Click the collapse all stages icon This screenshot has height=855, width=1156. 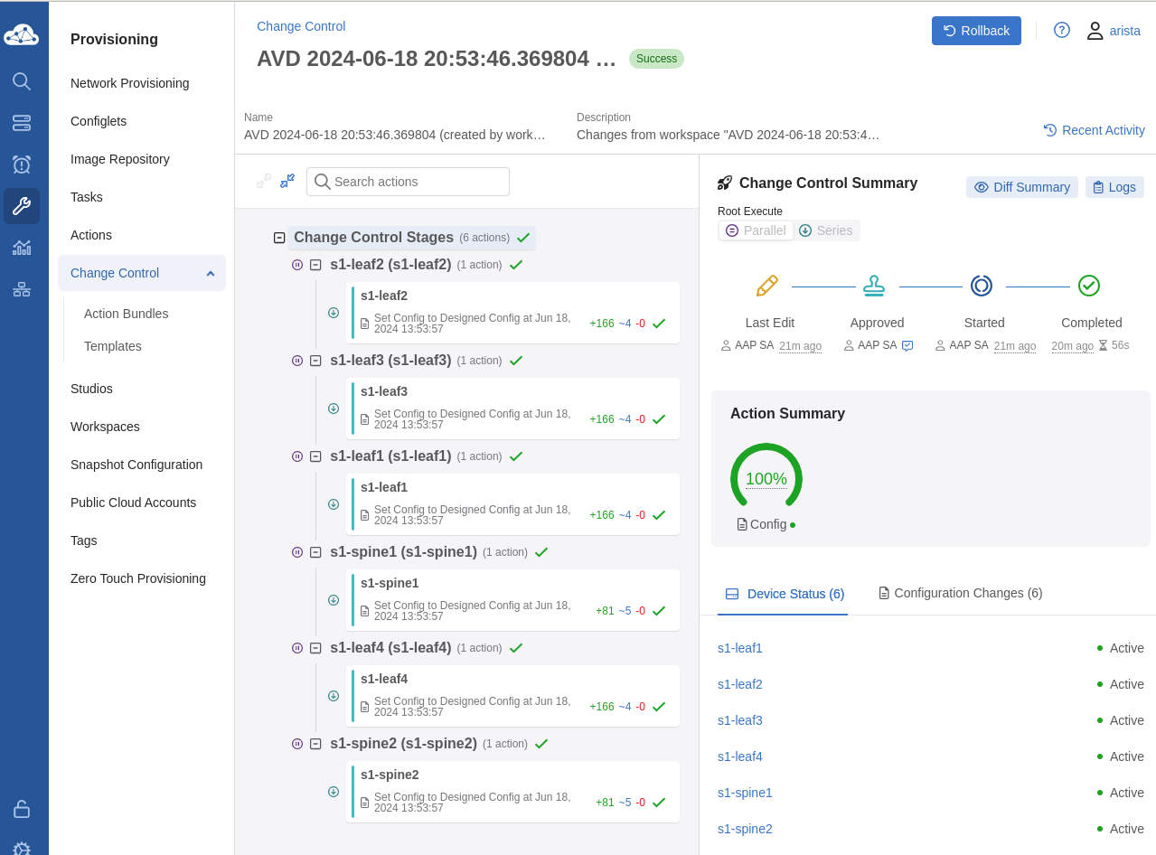point(287,181)
